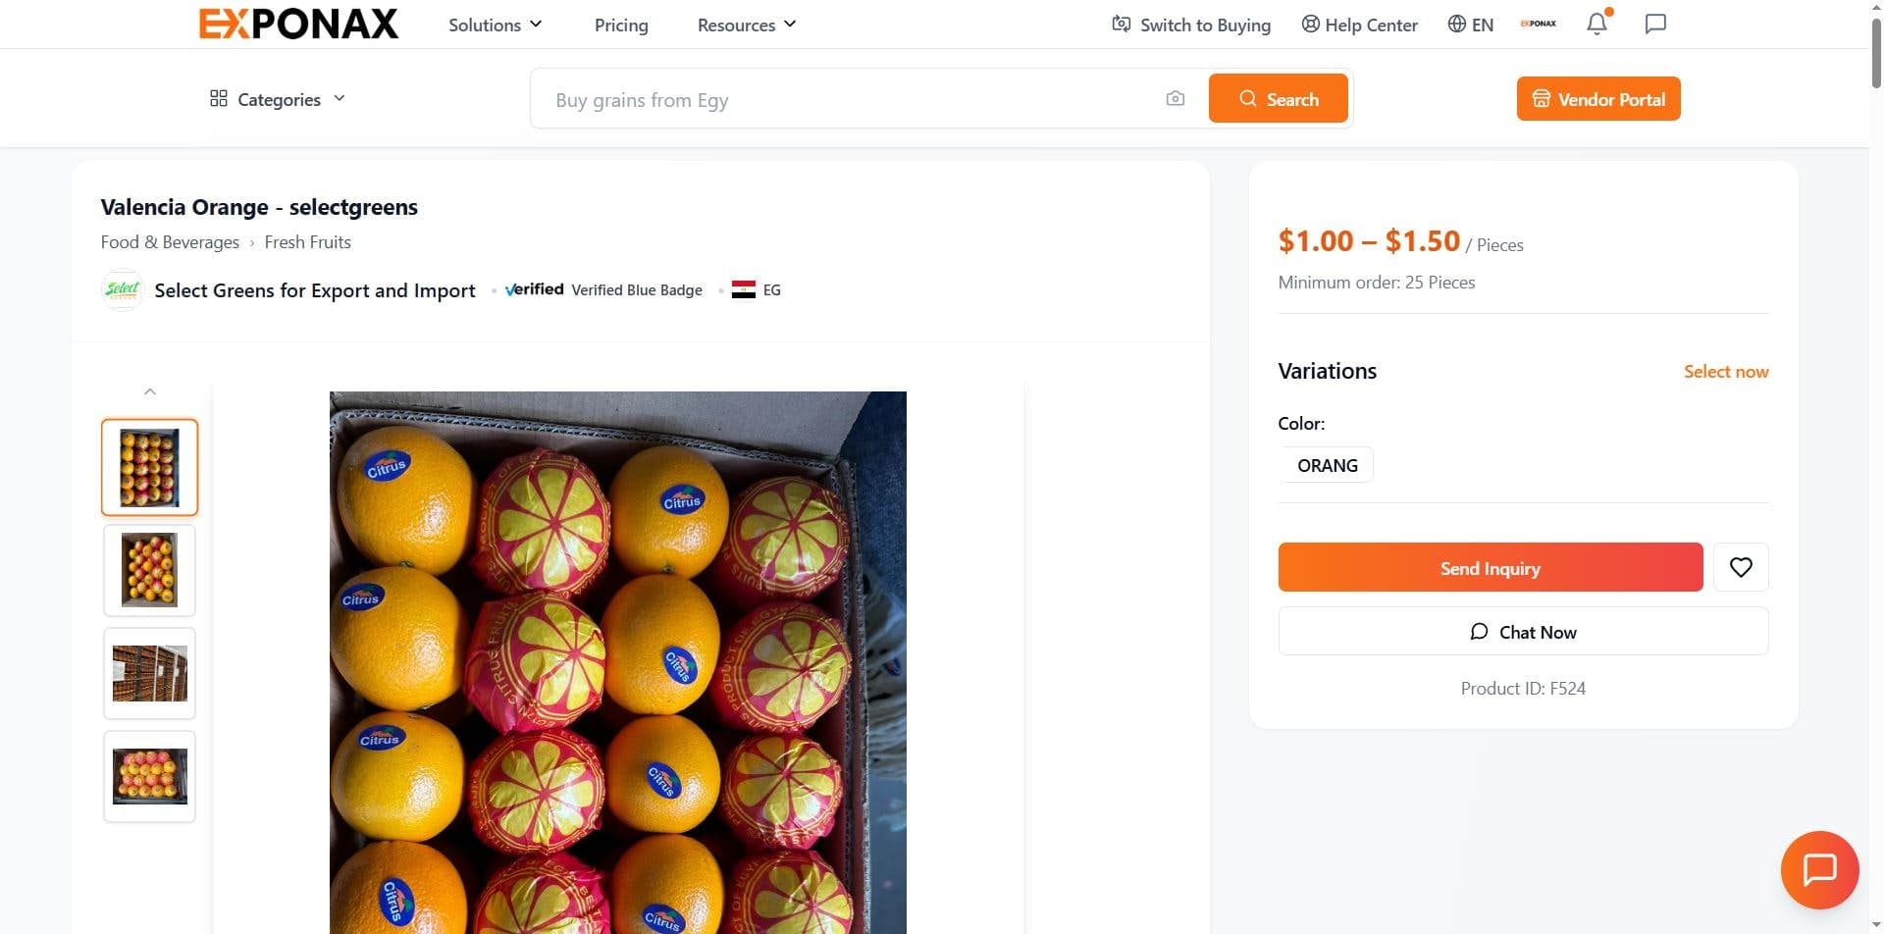Screen dimensions: 1884x934
Task: Open the Pricing menu item
Action: point(621,25)
